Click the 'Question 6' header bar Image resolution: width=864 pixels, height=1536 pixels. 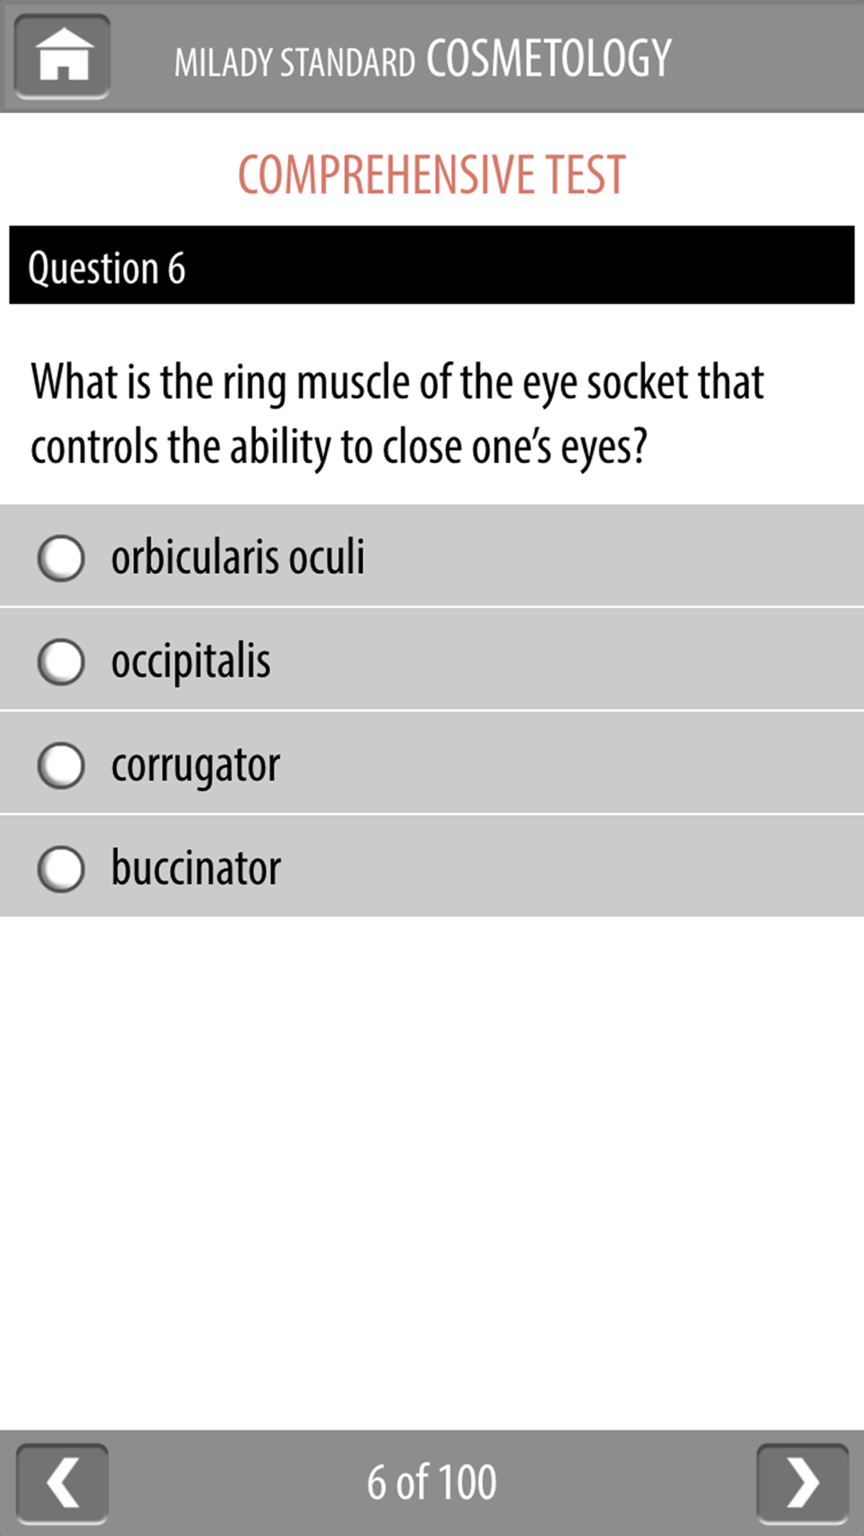tap(431, 266)
